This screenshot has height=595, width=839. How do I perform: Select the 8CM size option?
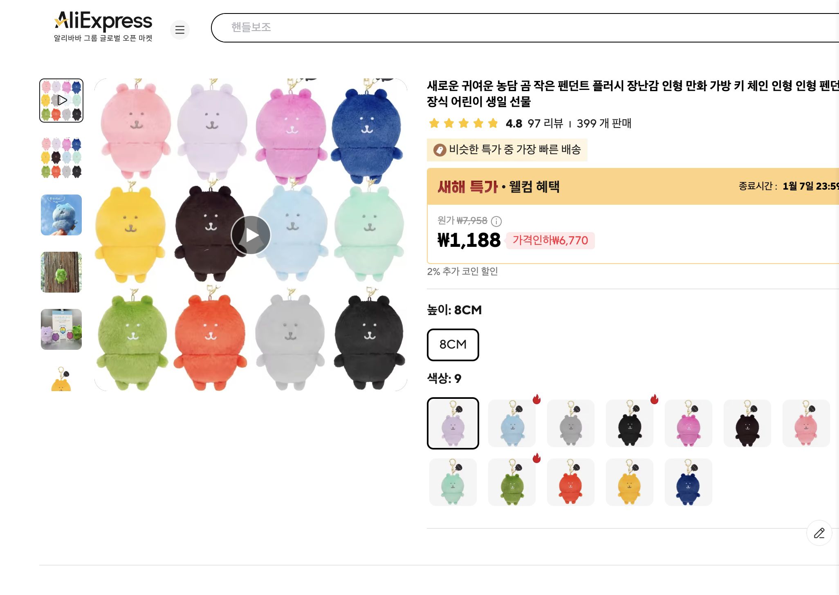(453, 344)
